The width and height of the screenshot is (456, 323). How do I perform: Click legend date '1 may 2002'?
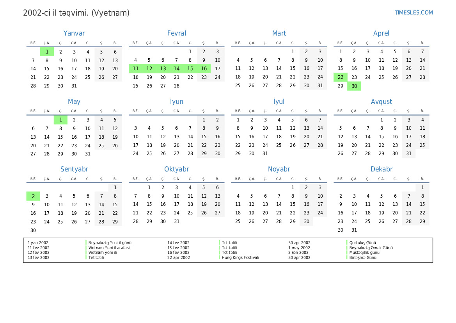click(x=299, y=248)
